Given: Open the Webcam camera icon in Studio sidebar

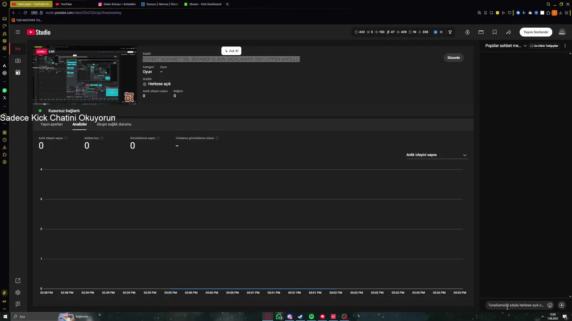Looking at the screenshot, I should (18, 61).
